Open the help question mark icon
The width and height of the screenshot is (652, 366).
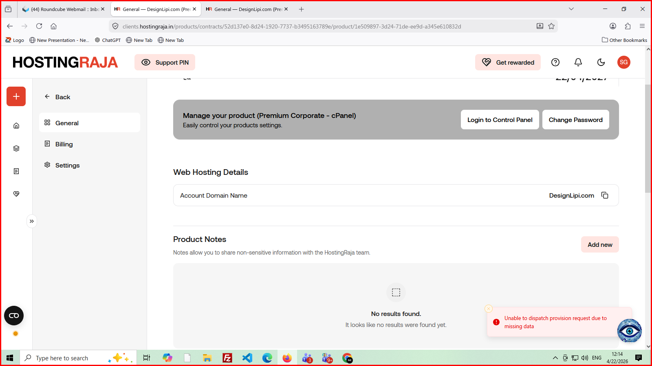click(555, 62)
